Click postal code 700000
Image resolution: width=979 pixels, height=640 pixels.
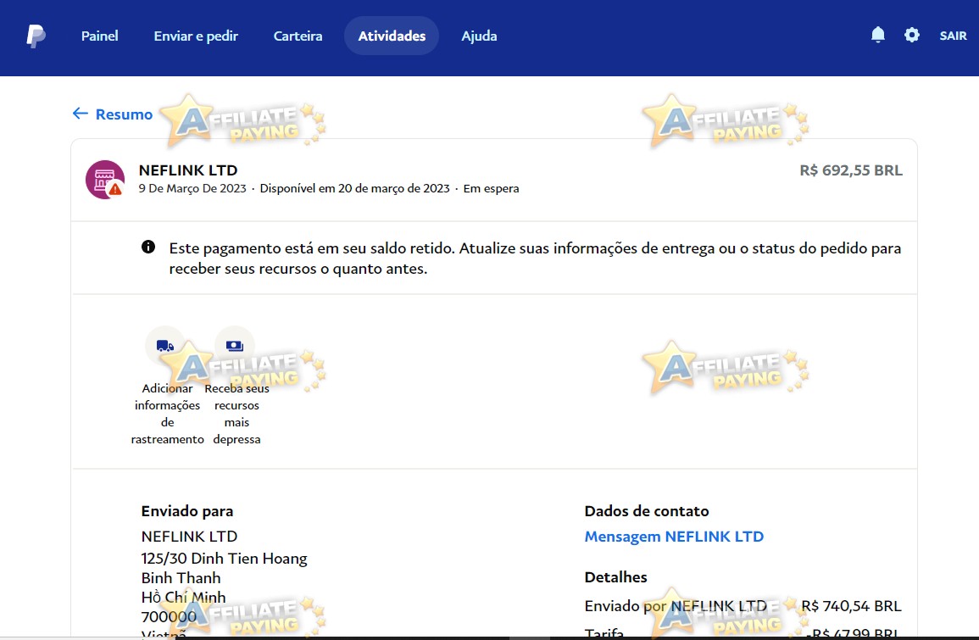click(x=169, y=617)
